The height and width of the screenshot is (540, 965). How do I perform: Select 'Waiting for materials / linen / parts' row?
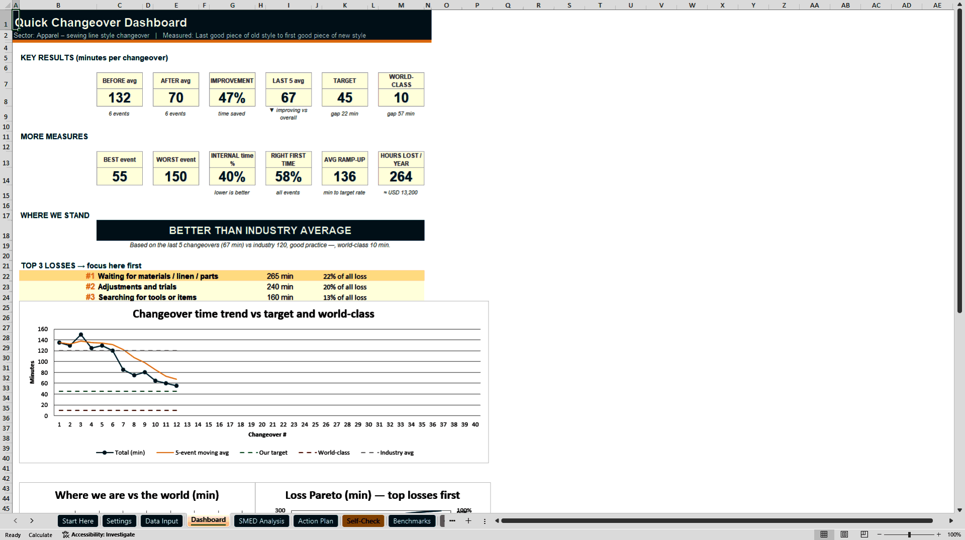tap(222, 276)
